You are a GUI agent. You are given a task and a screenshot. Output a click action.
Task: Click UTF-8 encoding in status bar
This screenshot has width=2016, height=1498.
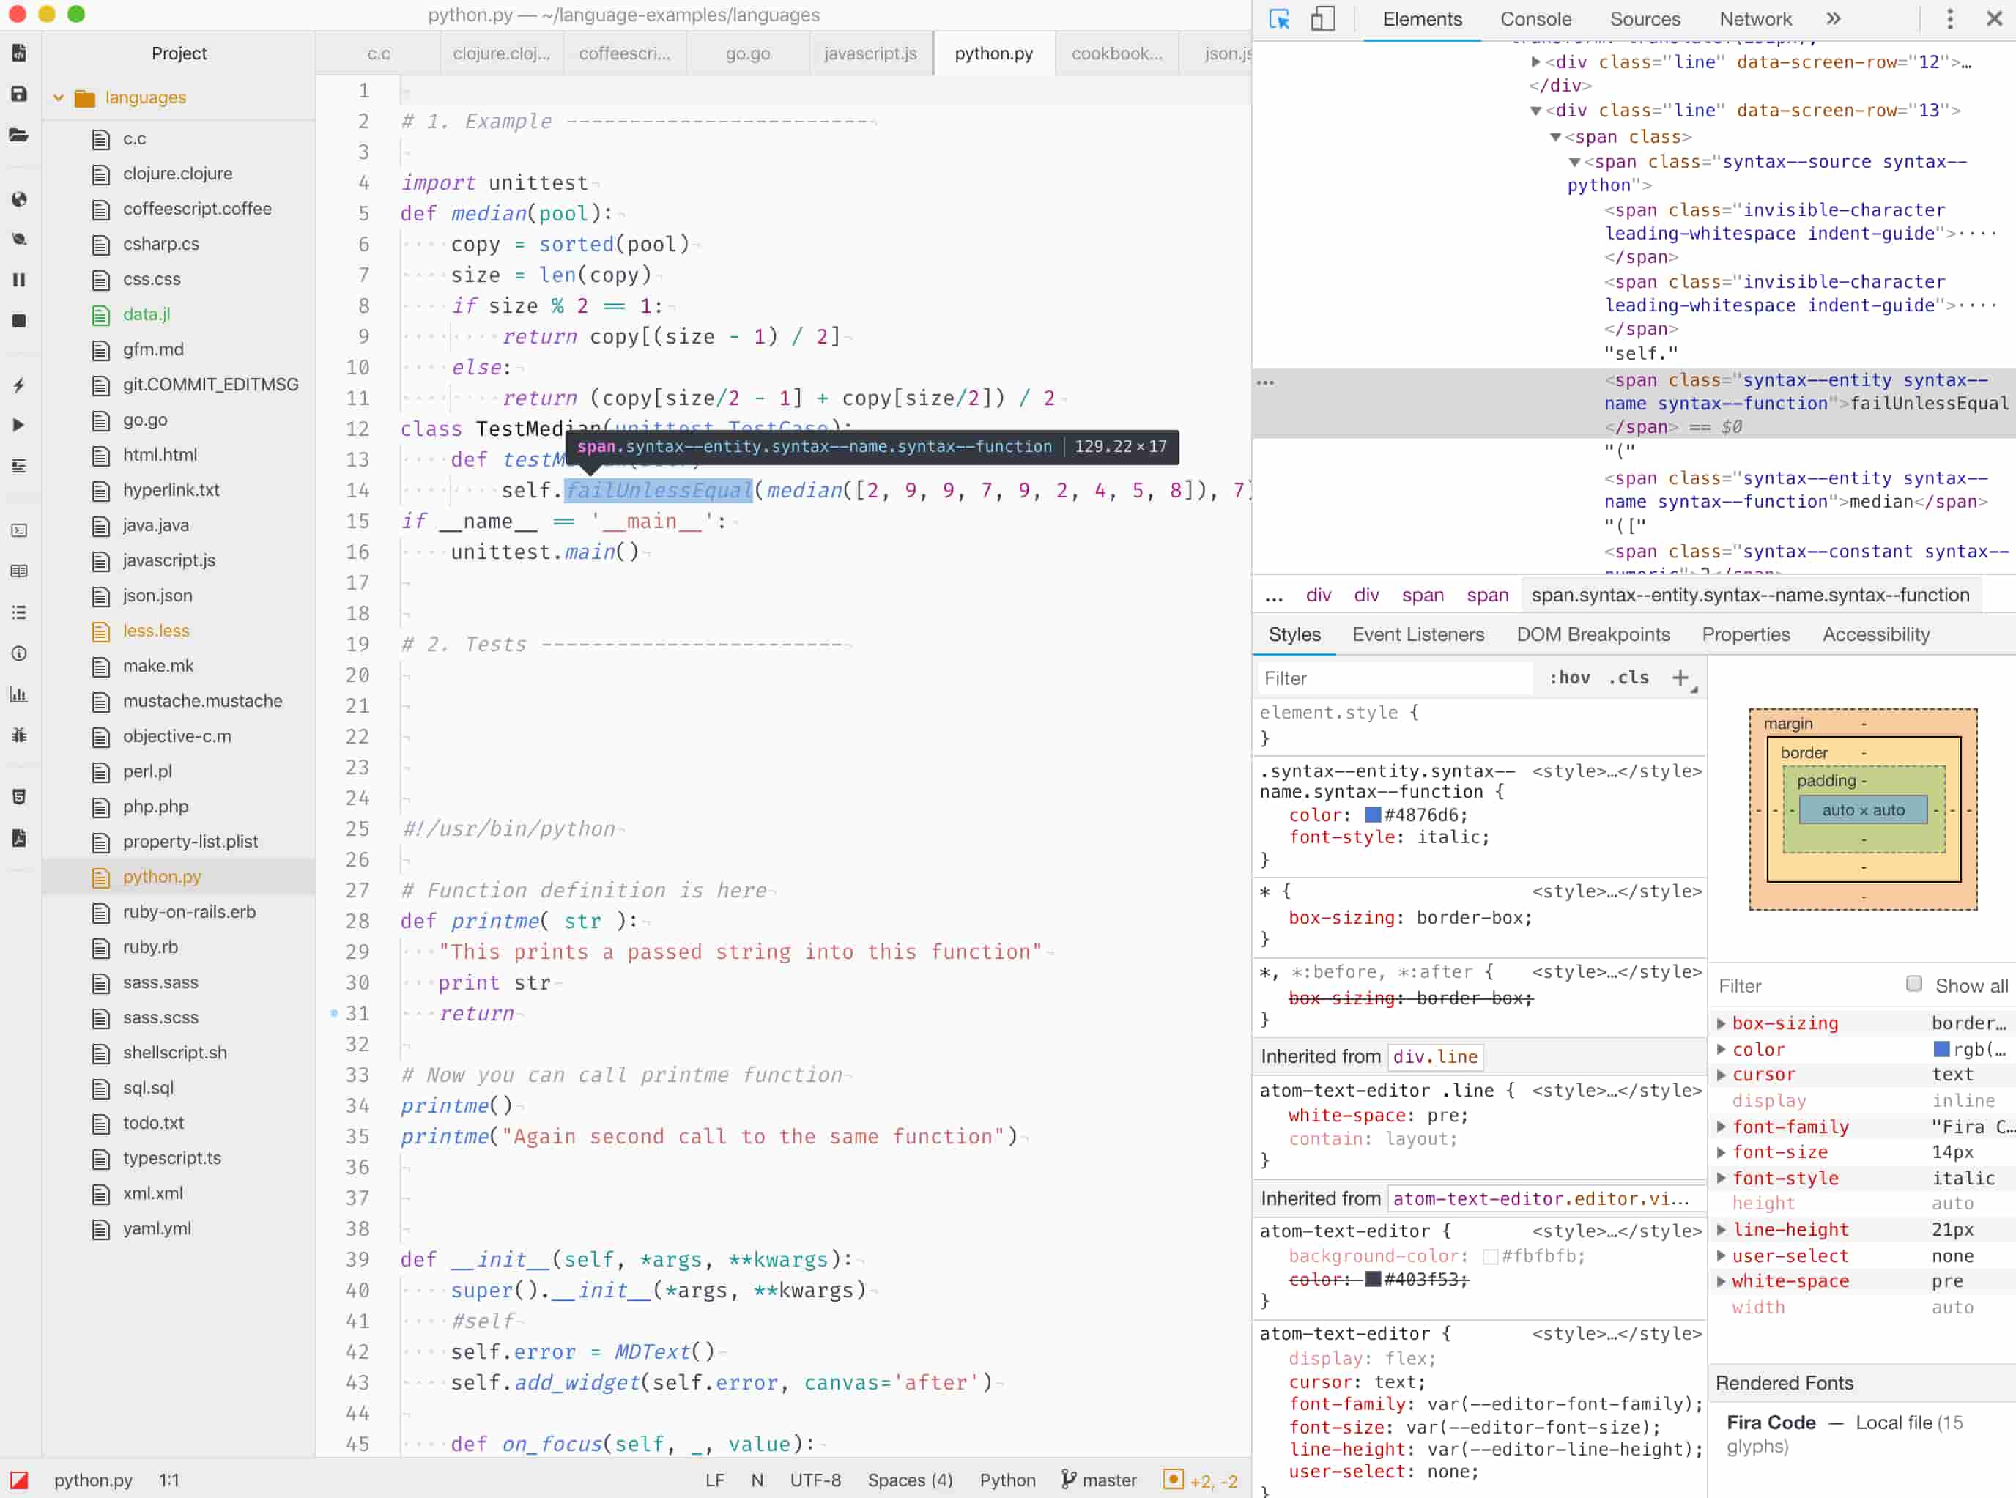pyautogui.click(x=815, y=1480)
